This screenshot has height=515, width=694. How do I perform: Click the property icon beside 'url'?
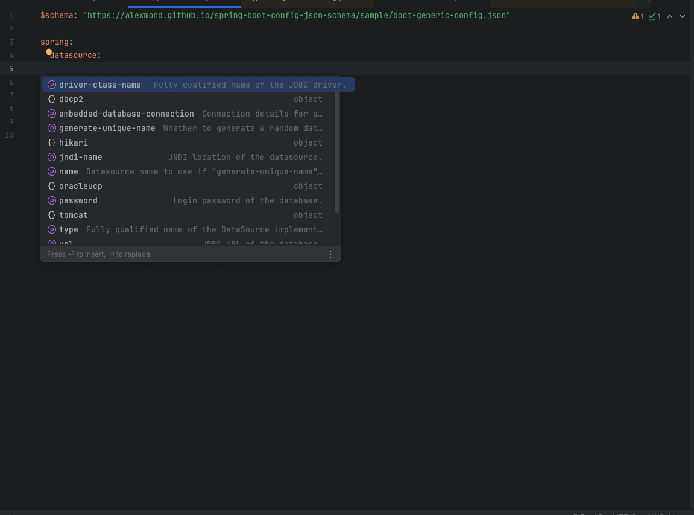point(52,243)
